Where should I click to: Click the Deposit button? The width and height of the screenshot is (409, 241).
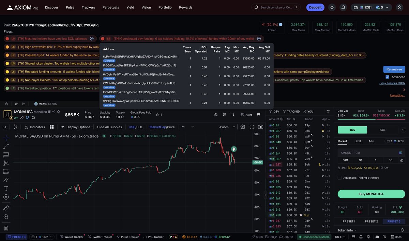[315, 7]
